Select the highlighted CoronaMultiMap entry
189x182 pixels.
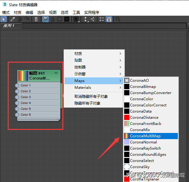(151, 136)
